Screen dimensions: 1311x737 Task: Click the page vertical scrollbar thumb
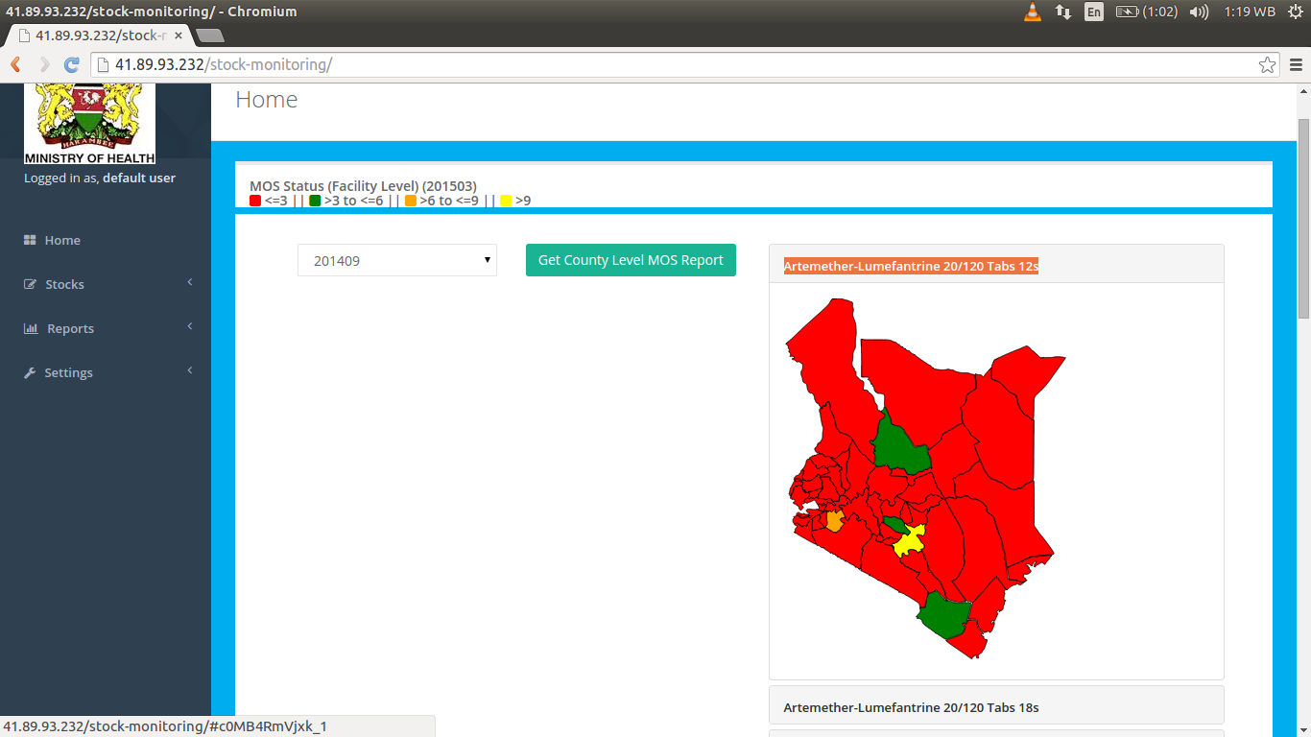[x=1303, y=219]
